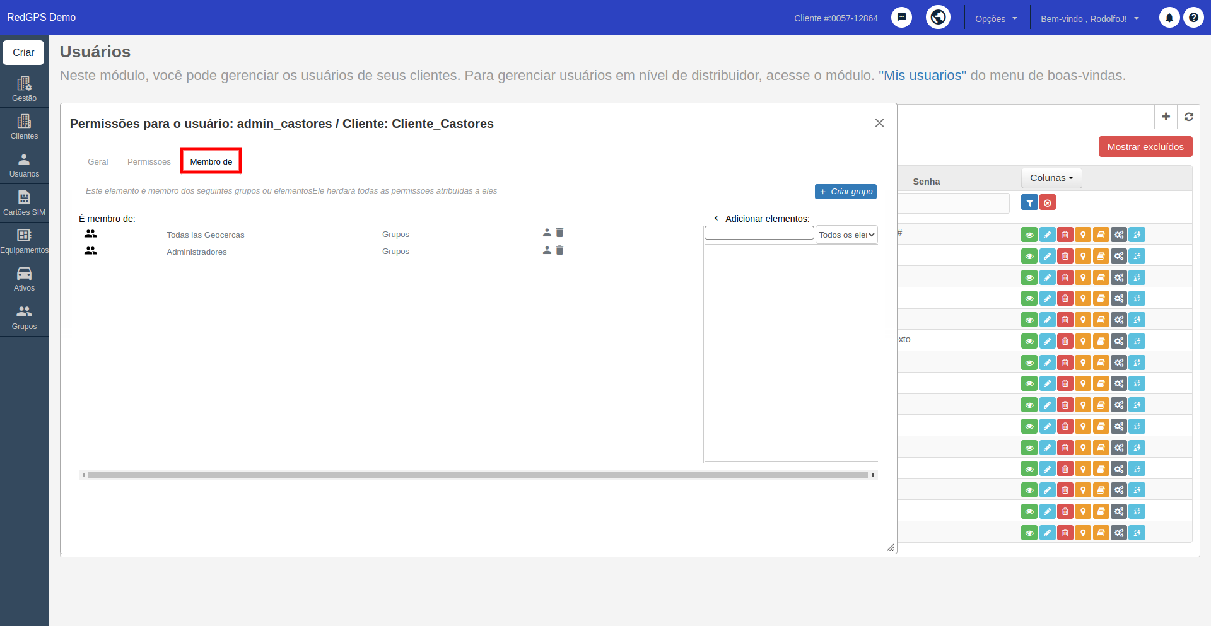
Task: Expand the Opções dropdown menu
Action: (996, 18)
